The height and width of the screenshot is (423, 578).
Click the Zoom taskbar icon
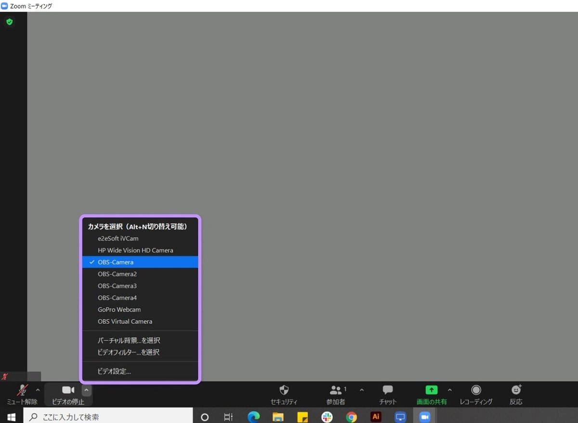click(425, 417)
